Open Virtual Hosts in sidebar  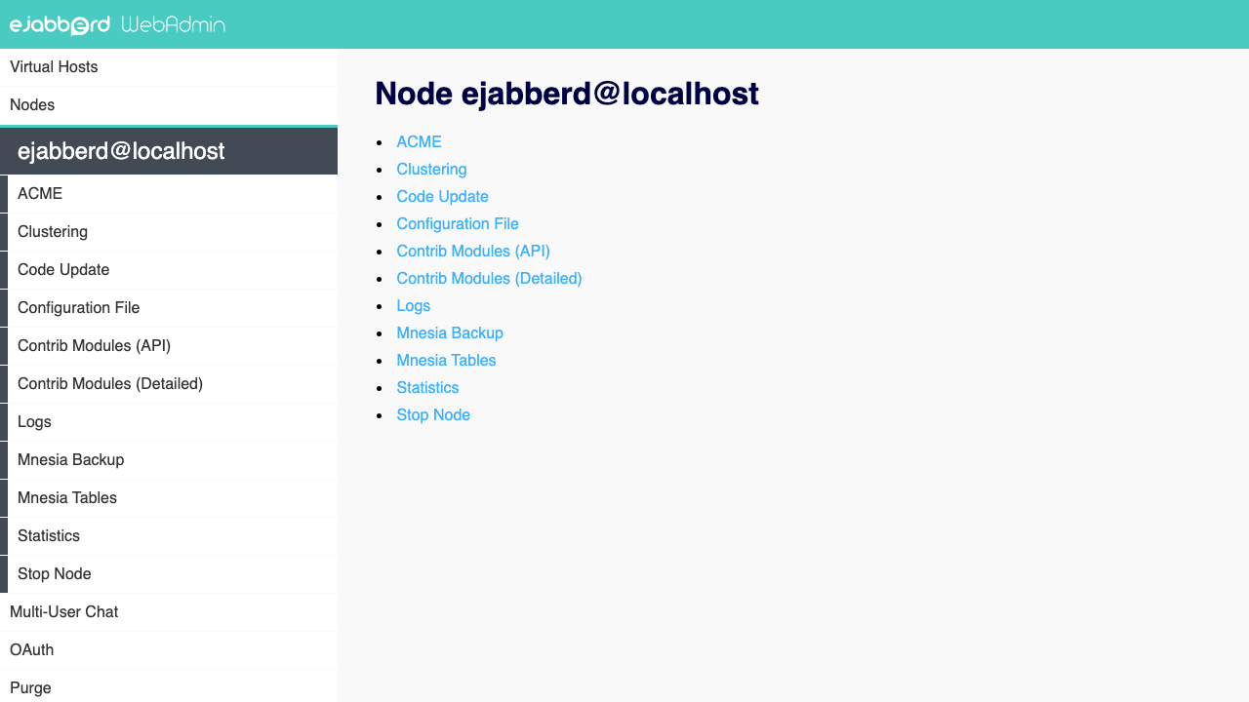click(169, 67)
